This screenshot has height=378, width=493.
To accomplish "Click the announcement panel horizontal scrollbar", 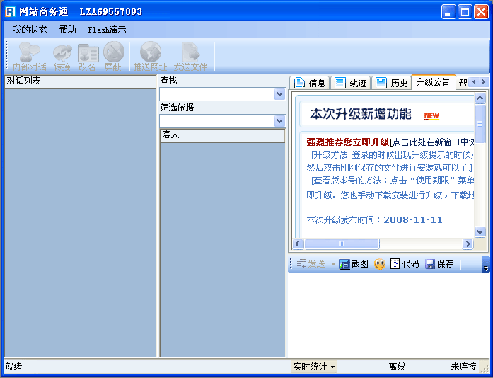I will click(x=382, y=244).
